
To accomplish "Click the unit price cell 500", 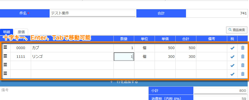I will pos(165,48).
